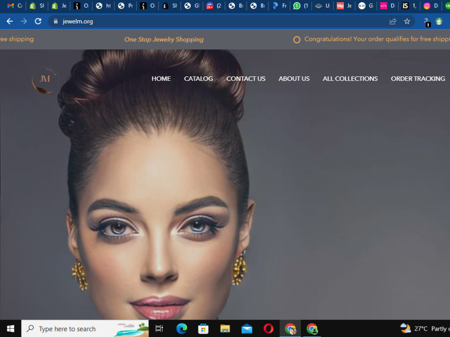This screenshot has width=450, height=337.
Task: Switch to the globe 'ht' tab
Action: [103, 6]
